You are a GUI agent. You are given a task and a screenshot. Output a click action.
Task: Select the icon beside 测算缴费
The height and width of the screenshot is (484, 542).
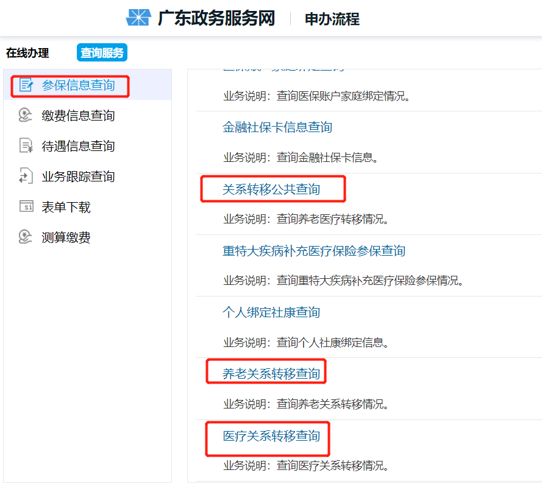click(26, 237)
